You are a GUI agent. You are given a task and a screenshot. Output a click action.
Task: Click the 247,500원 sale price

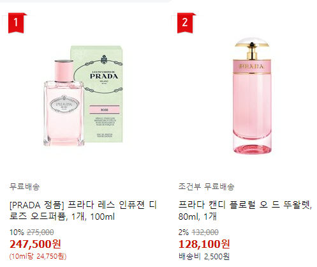click(35, 244)
